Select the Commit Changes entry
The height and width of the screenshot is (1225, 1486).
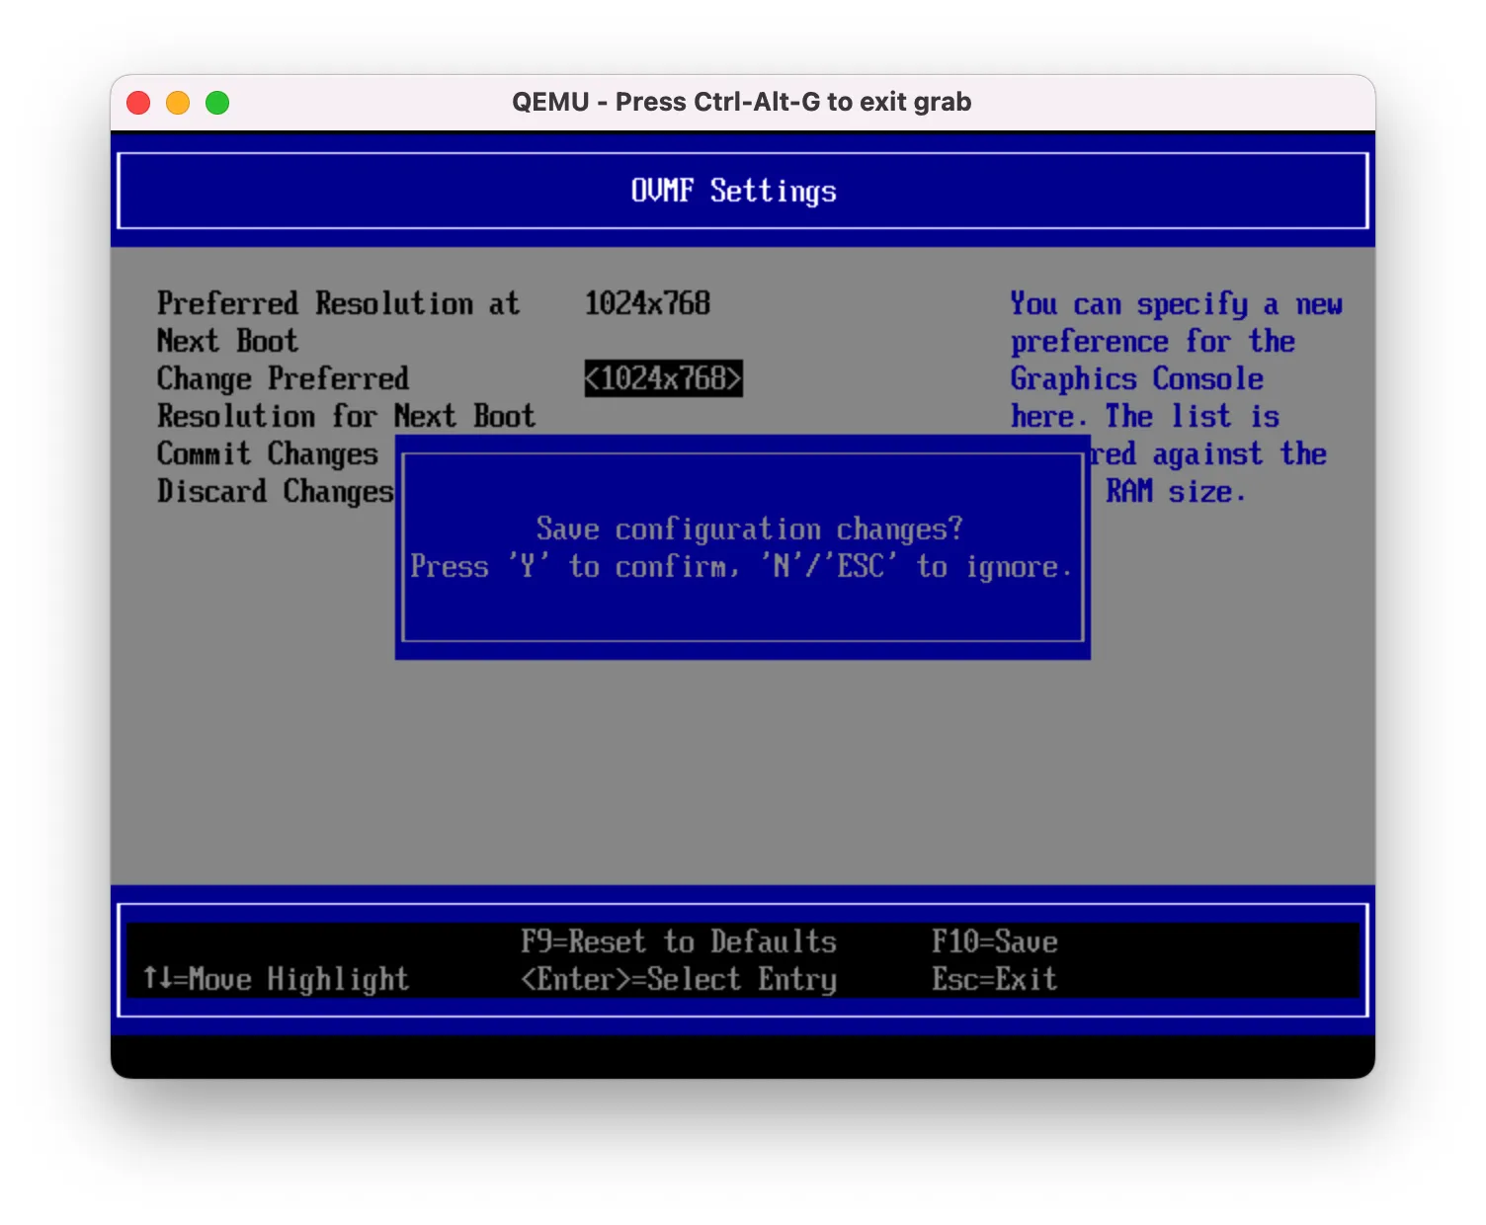coord(268,453)
